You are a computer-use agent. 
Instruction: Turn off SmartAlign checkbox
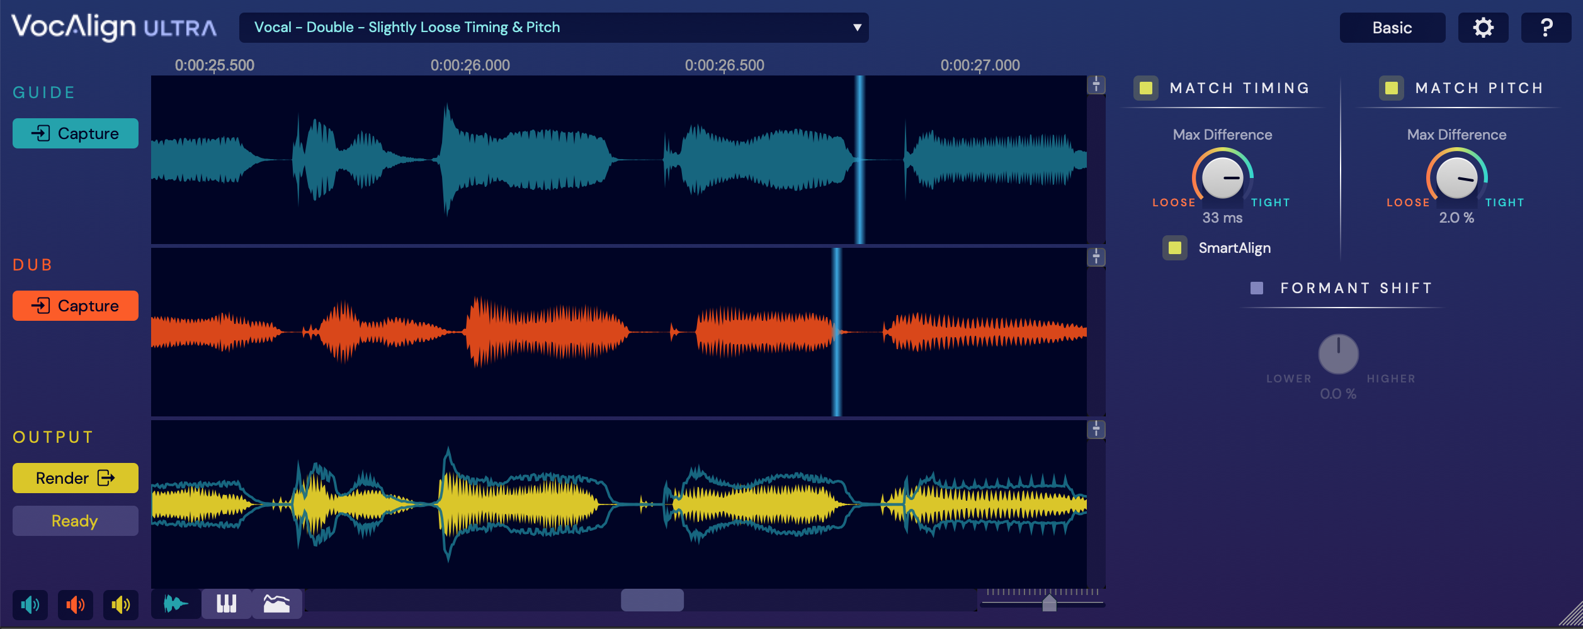pyautogui.click(x=1175, y=248)
